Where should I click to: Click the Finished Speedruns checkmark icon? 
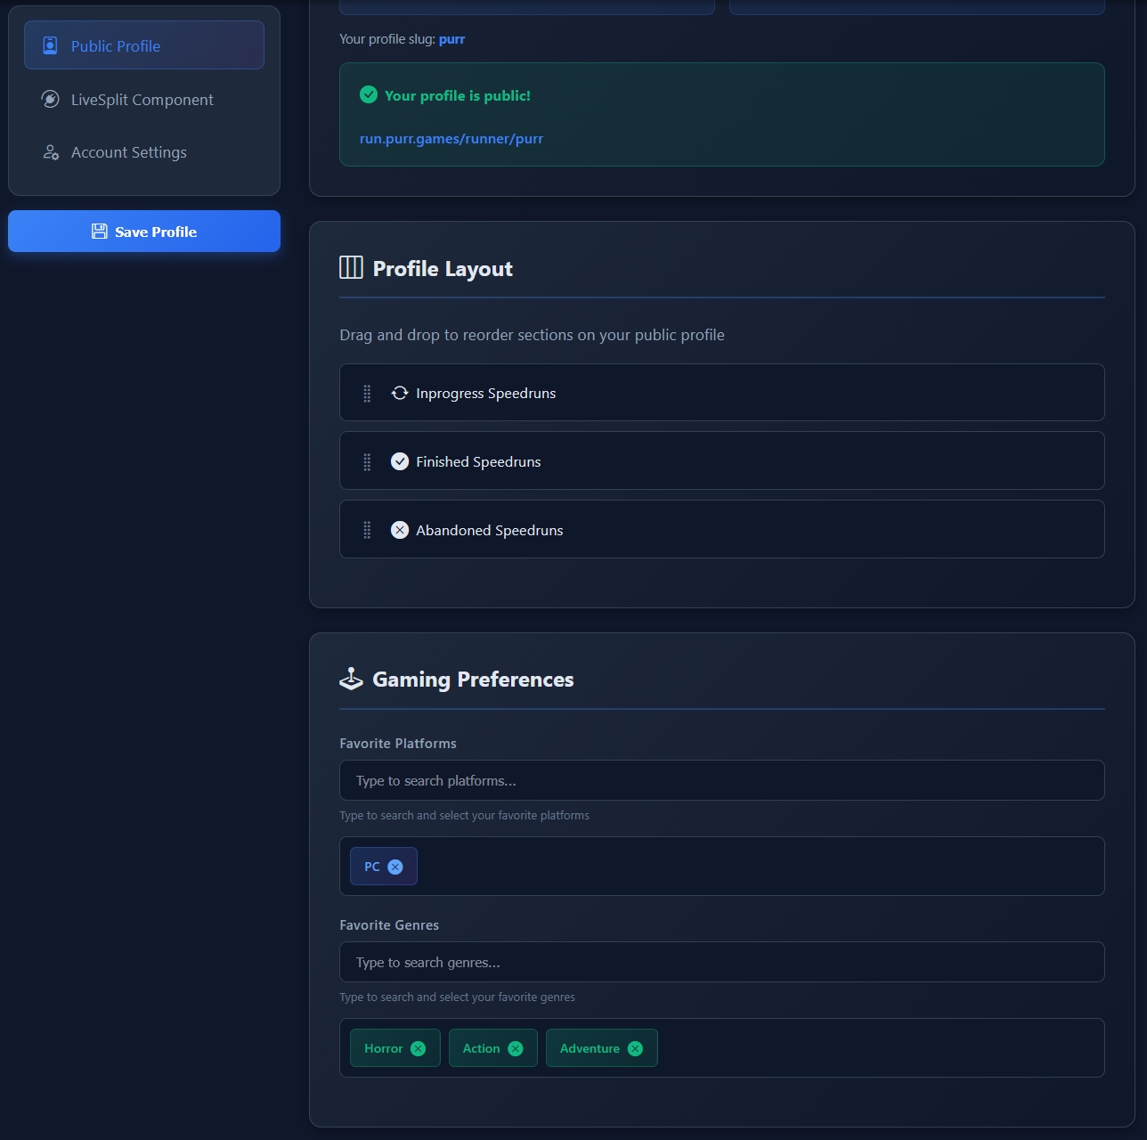pos(400,461)
